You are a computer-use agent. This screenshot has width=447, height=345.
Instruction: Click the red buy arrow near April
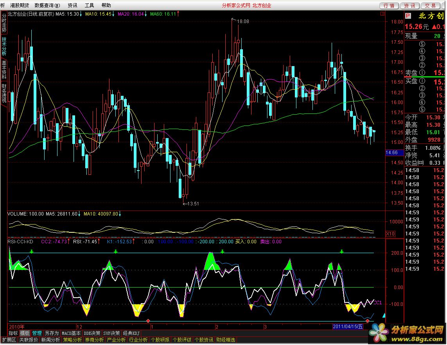(x=368, y=321)
